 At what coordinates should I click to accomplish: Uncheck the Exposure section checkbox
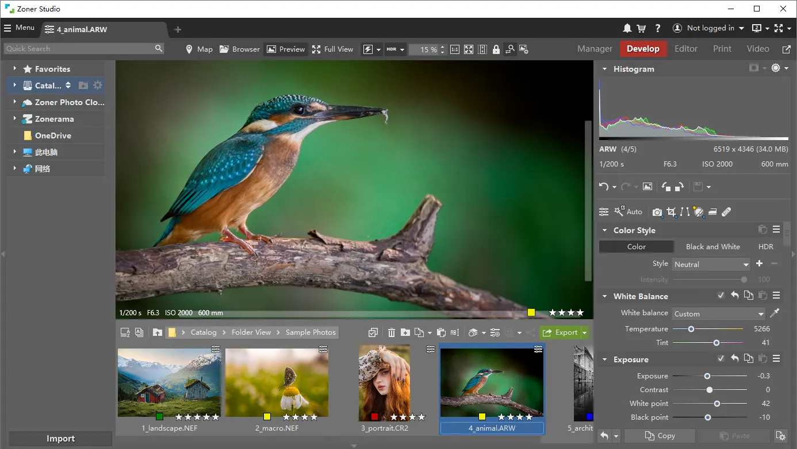pos(721,359)
